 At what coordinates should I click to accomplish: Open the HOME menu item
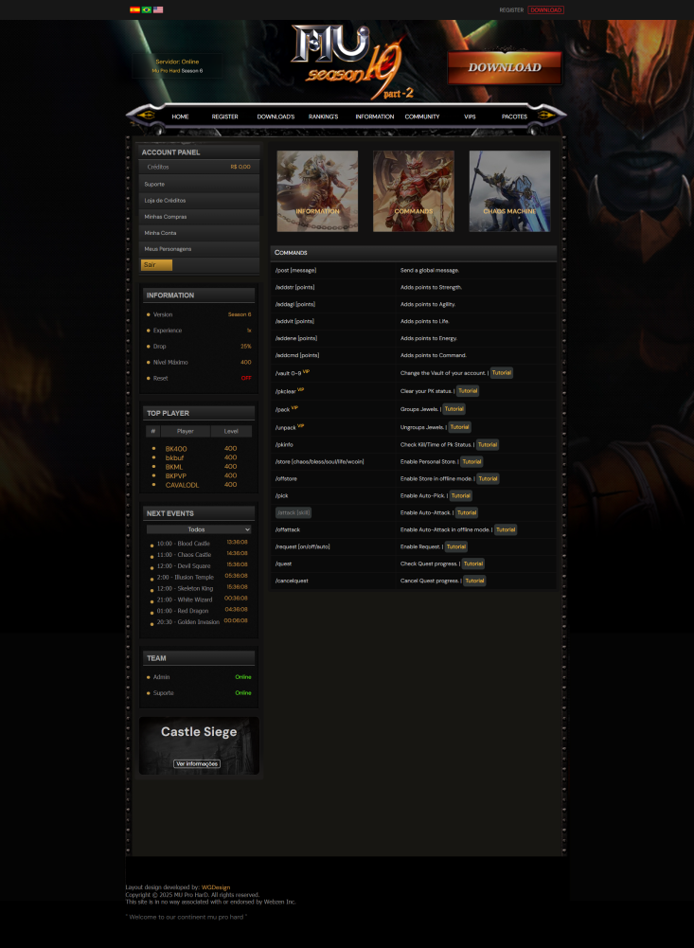pyautogui.click(x=180, y=116)
